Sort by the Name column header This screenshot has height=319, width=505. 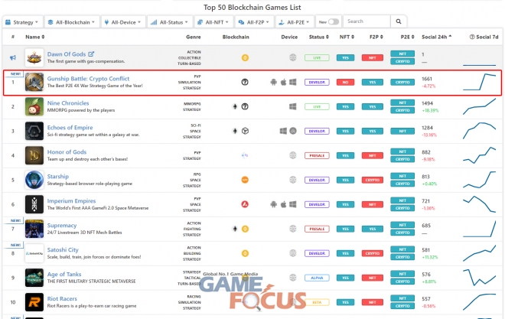pyautogui.click(x=34, y=37)
